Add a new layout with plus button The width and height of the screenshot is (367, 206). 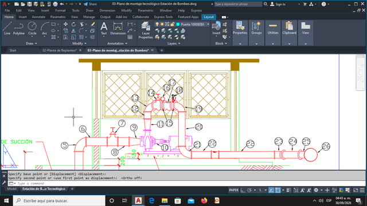(72, 189)
